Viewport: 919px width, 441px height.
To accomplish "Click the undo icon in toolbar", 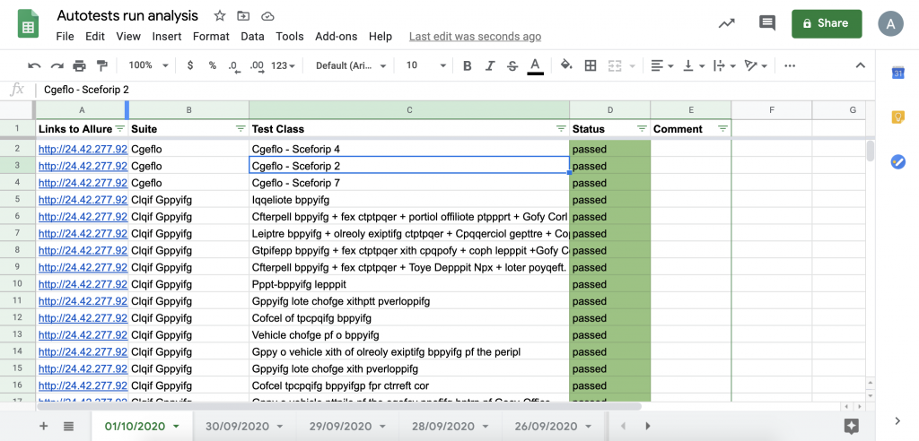I will click(34, 65).
